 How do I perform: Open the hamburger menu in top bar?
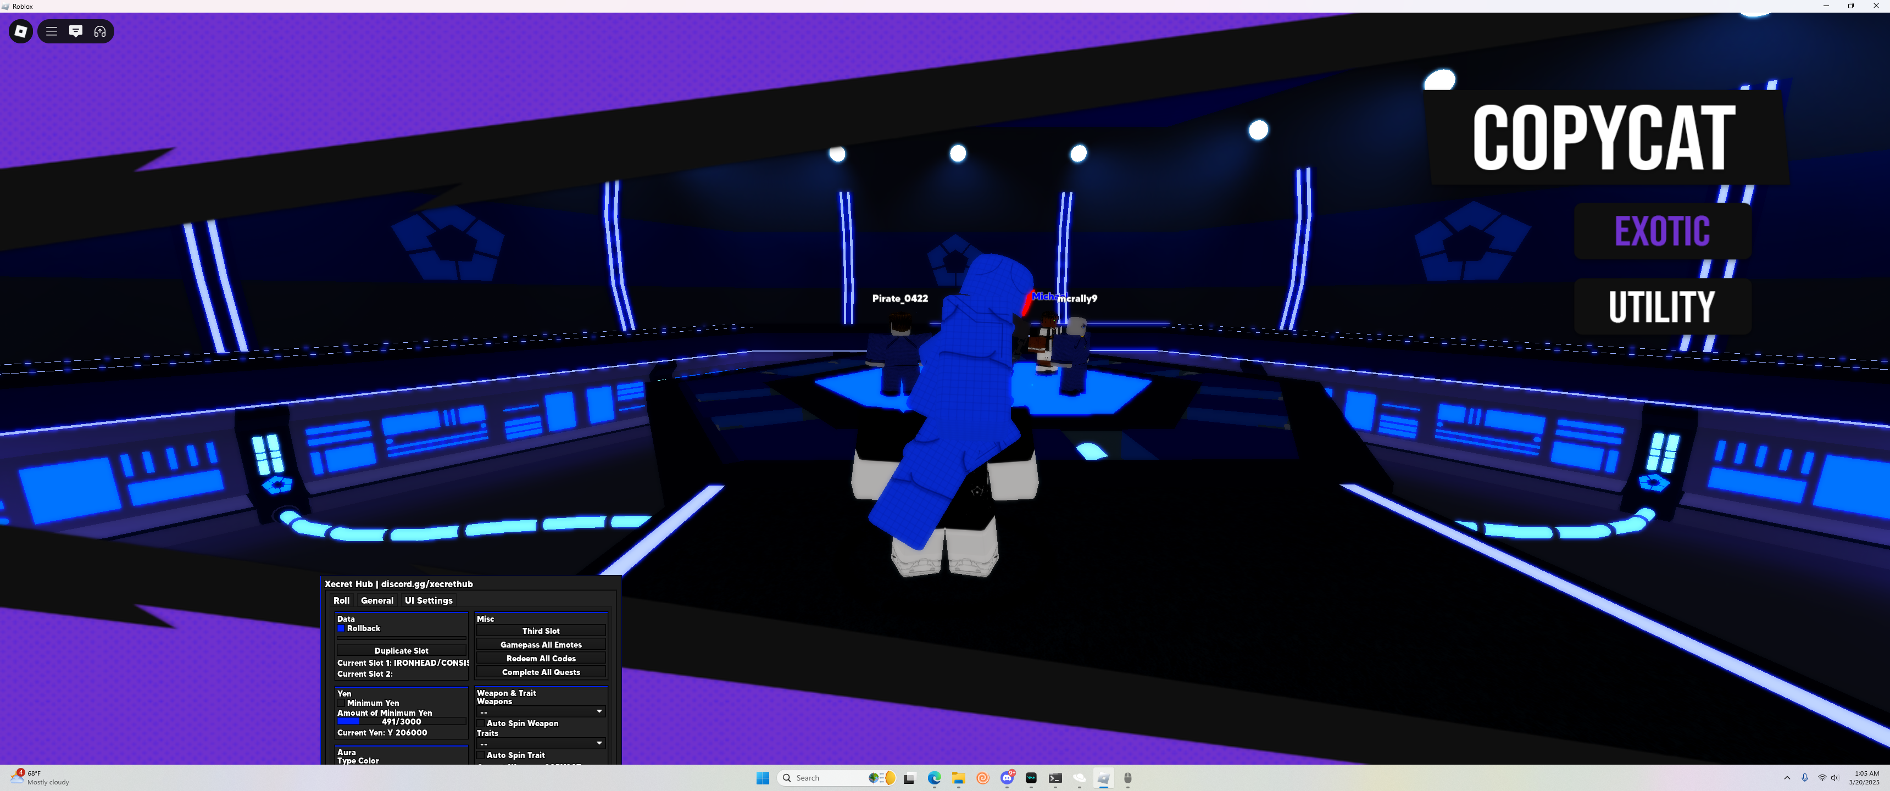pos(51,31)
